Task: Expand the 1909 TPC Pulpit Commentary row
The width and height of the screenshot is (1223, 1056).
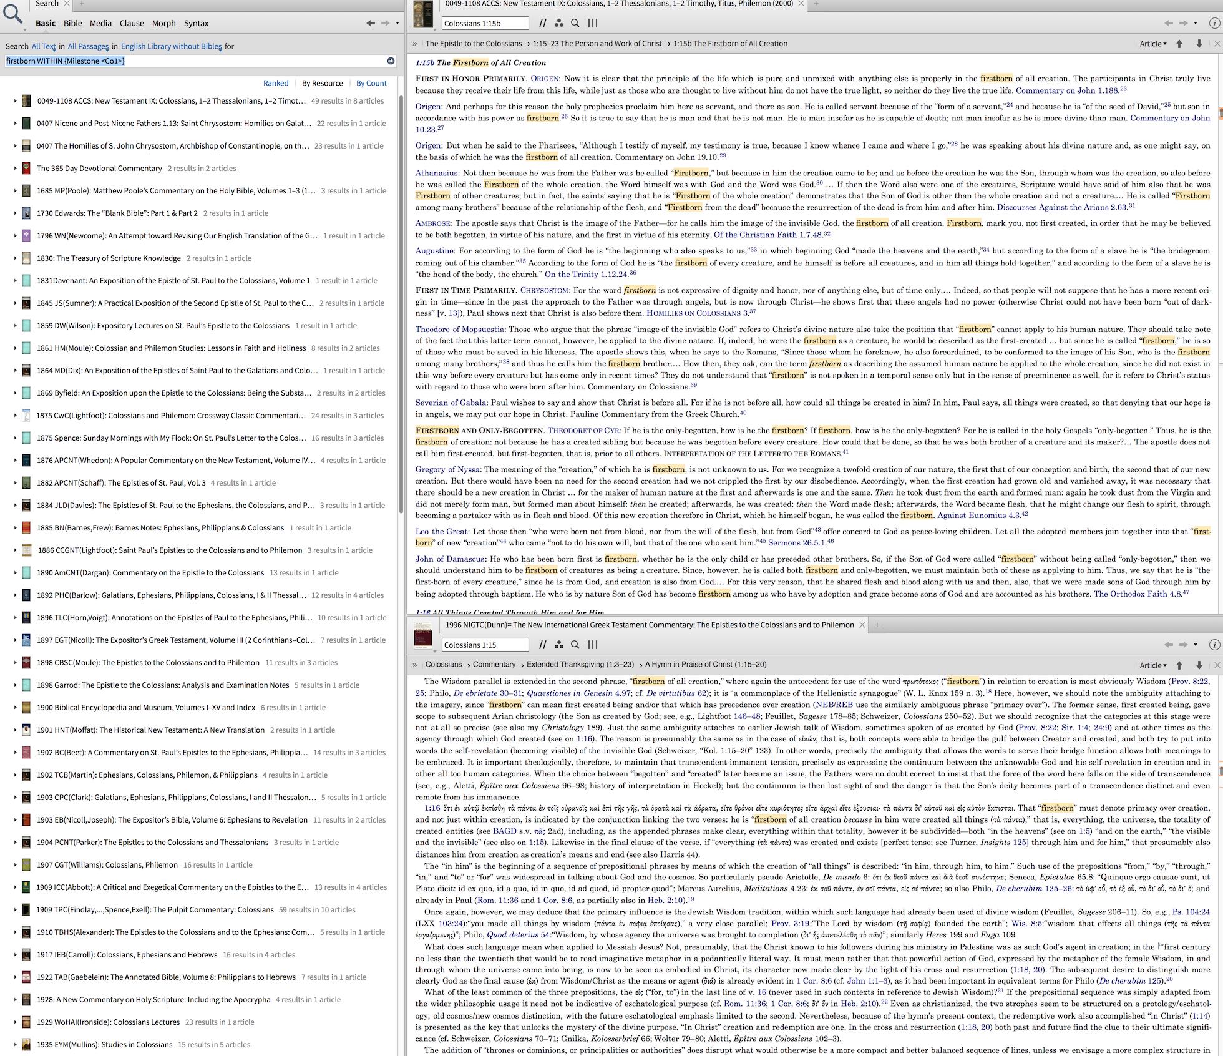Action: point(15,909)
